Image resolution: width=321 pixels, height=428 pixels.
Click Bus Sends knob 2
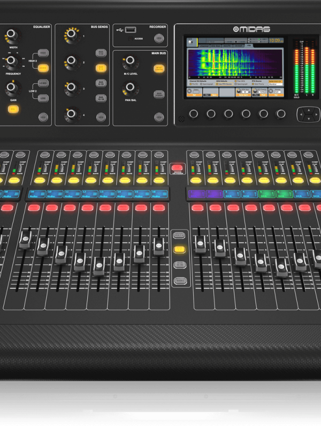point(72,60)
